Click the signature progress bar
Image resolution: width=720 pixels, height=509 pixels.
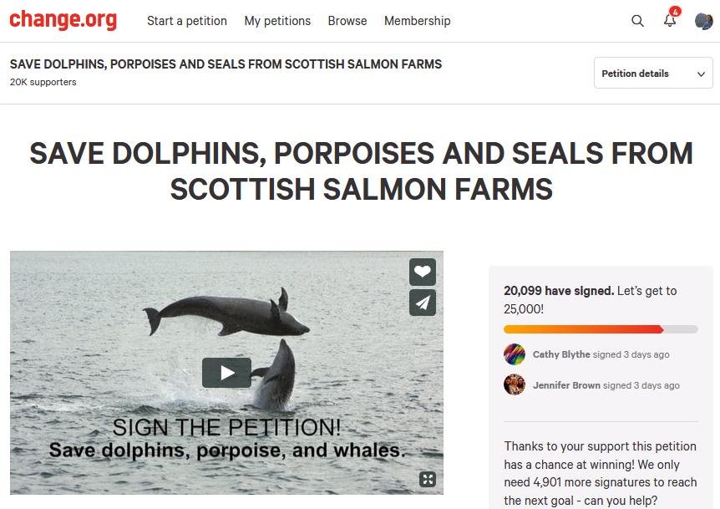coord(601,329)
